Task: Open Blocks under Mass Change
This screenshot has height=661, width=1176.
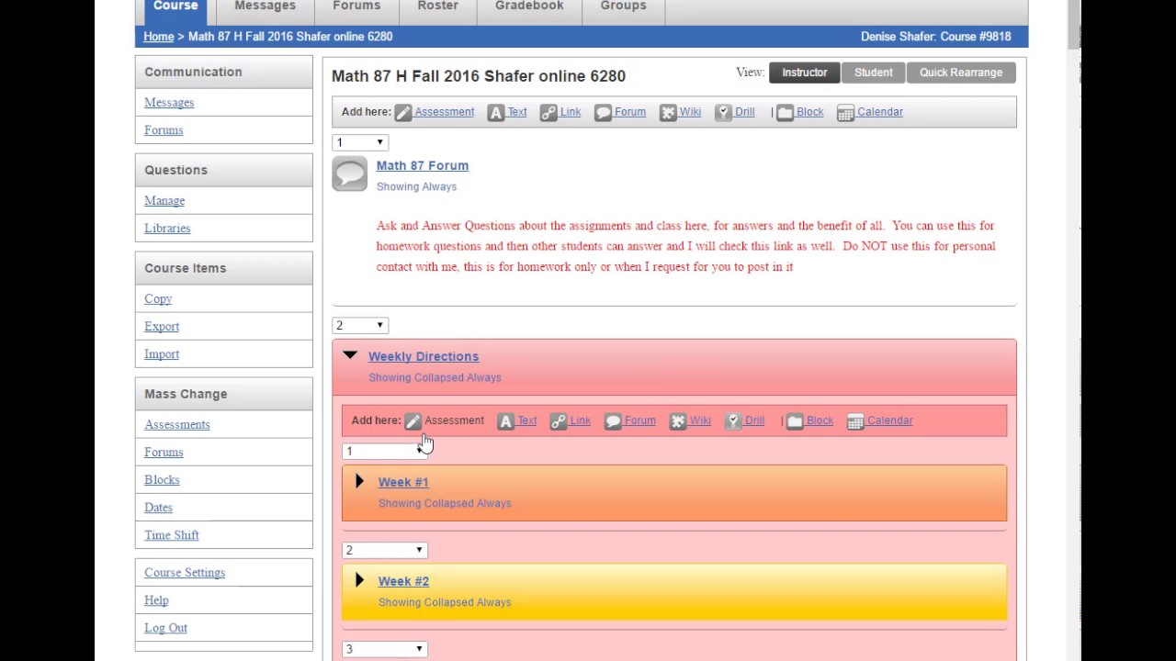Action: coord(162,480)
